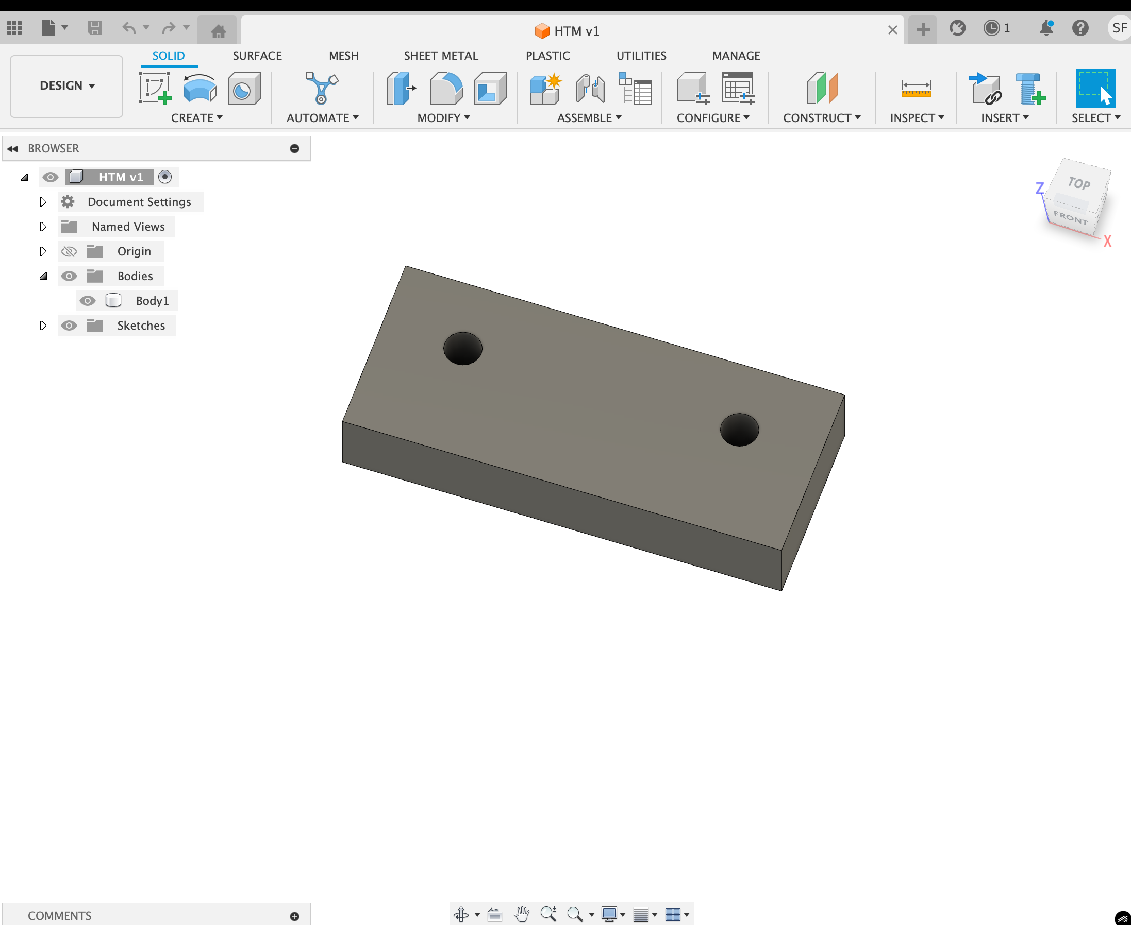
Task: Switch to the SHEET METAL tab
Action: coord(441,56)
